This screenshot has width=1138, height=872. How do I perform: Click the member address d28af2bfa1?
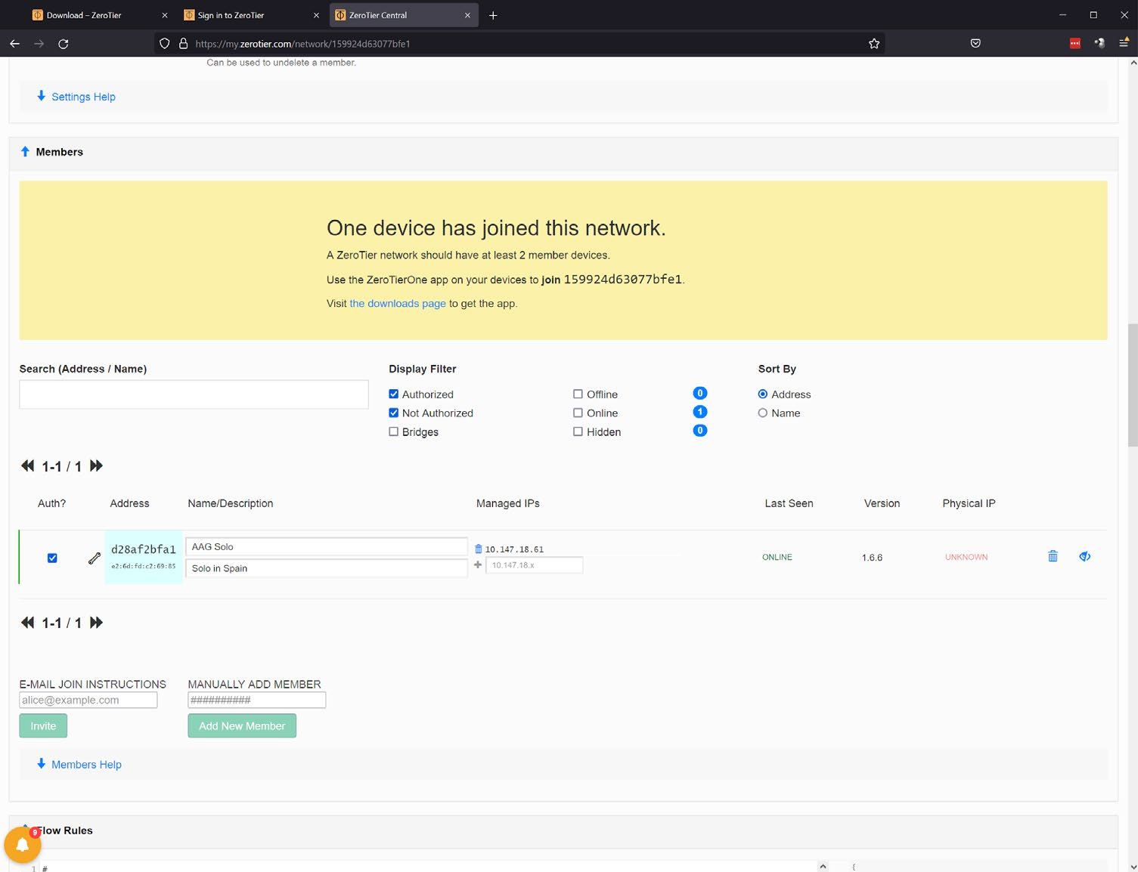[144, 549]
